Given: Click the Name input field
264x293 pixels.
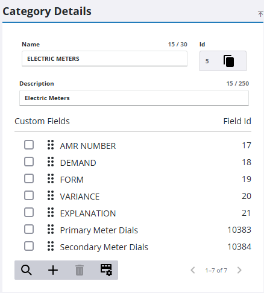Looking at the screenshot, I should 104,58.
